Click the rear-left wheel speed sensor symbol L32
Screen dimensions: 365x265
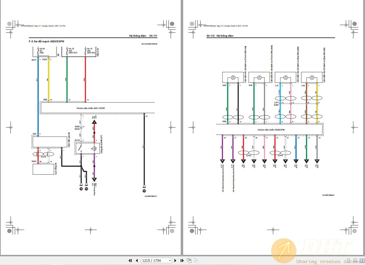coord(312,77)
